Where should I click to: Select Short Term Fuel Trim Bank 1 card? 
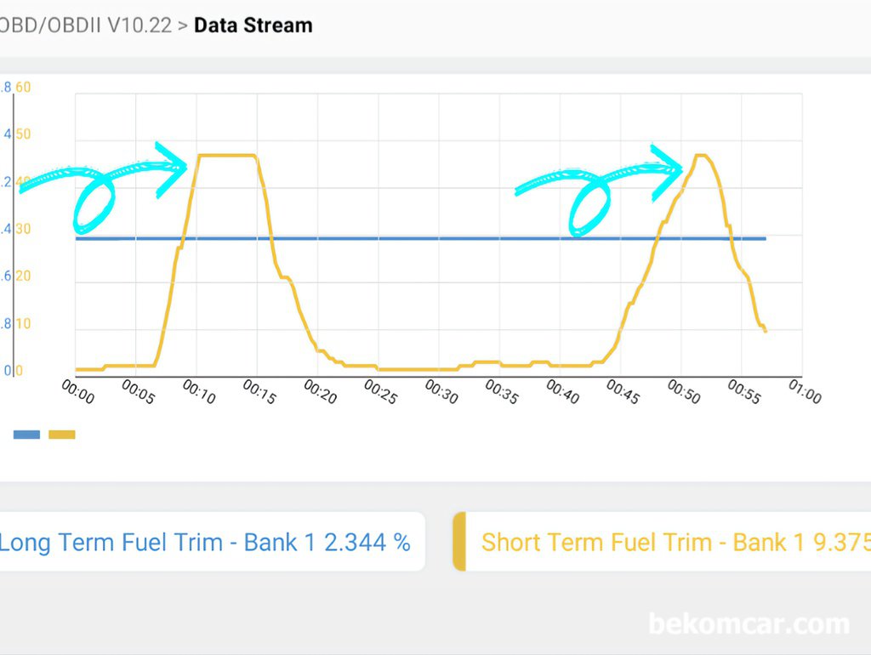[662, 542]
